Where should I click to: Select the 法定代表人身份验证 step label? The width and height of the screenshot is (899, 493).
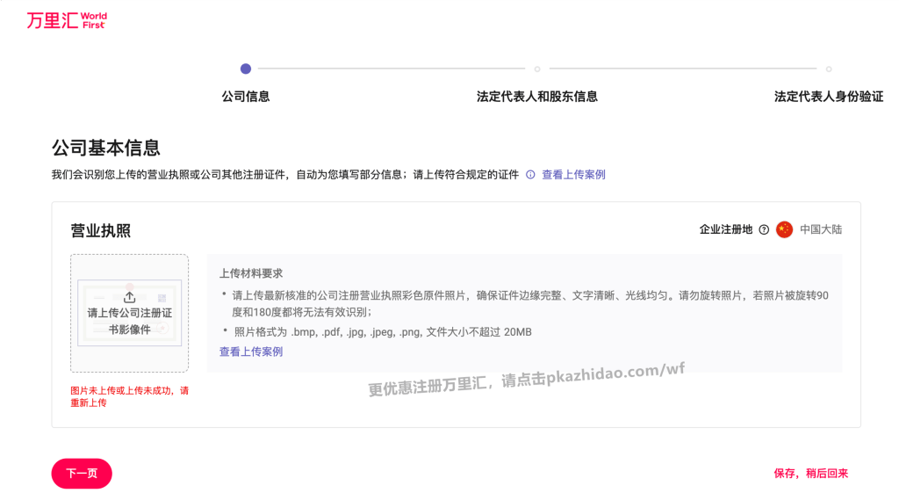point(829,97)
